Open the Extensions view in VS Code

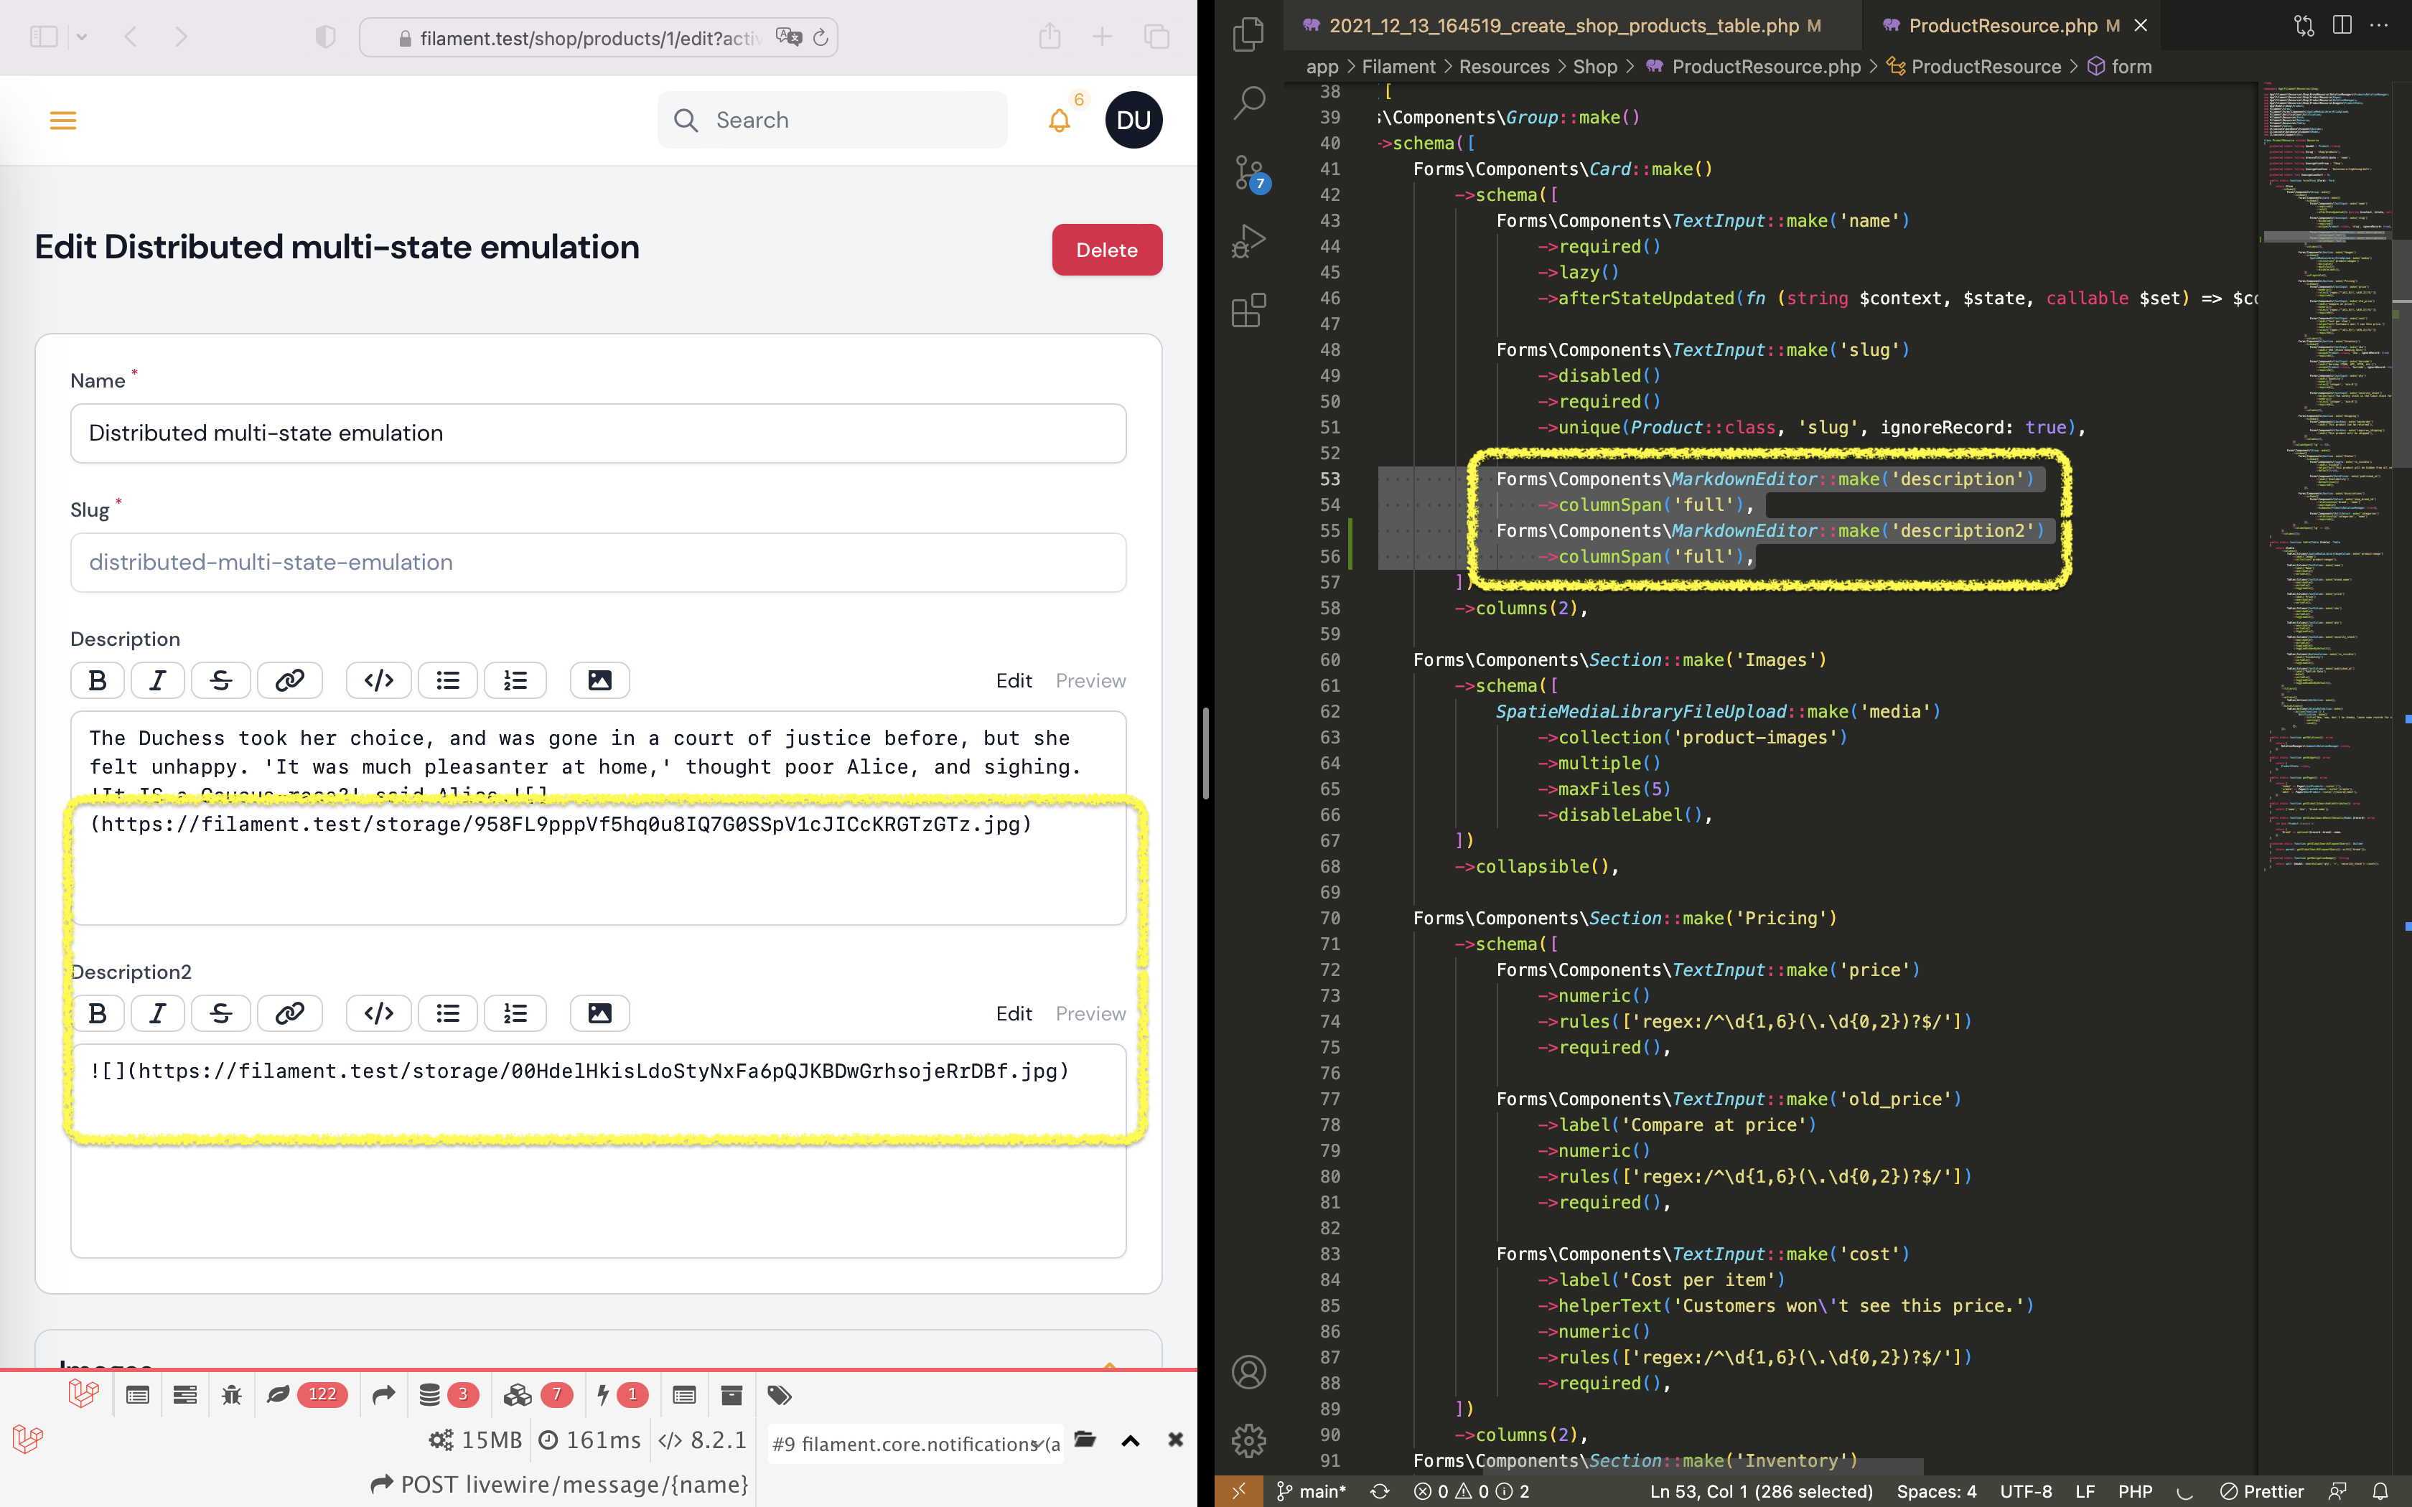tap(1248, 309)
